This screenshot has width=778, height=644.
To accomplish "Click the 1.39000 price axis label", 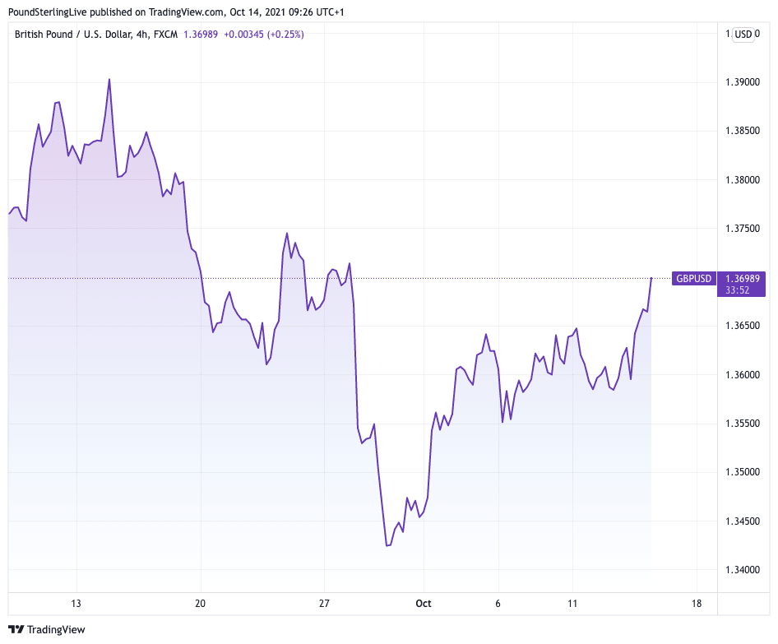I will 743,82.
